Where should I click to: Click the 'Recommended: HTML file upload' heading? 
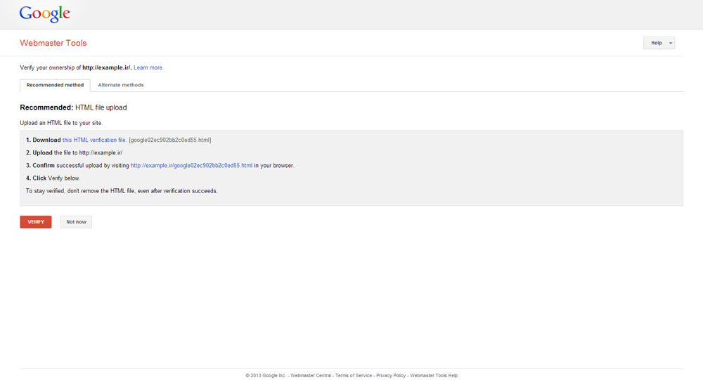tap(74, 107)
